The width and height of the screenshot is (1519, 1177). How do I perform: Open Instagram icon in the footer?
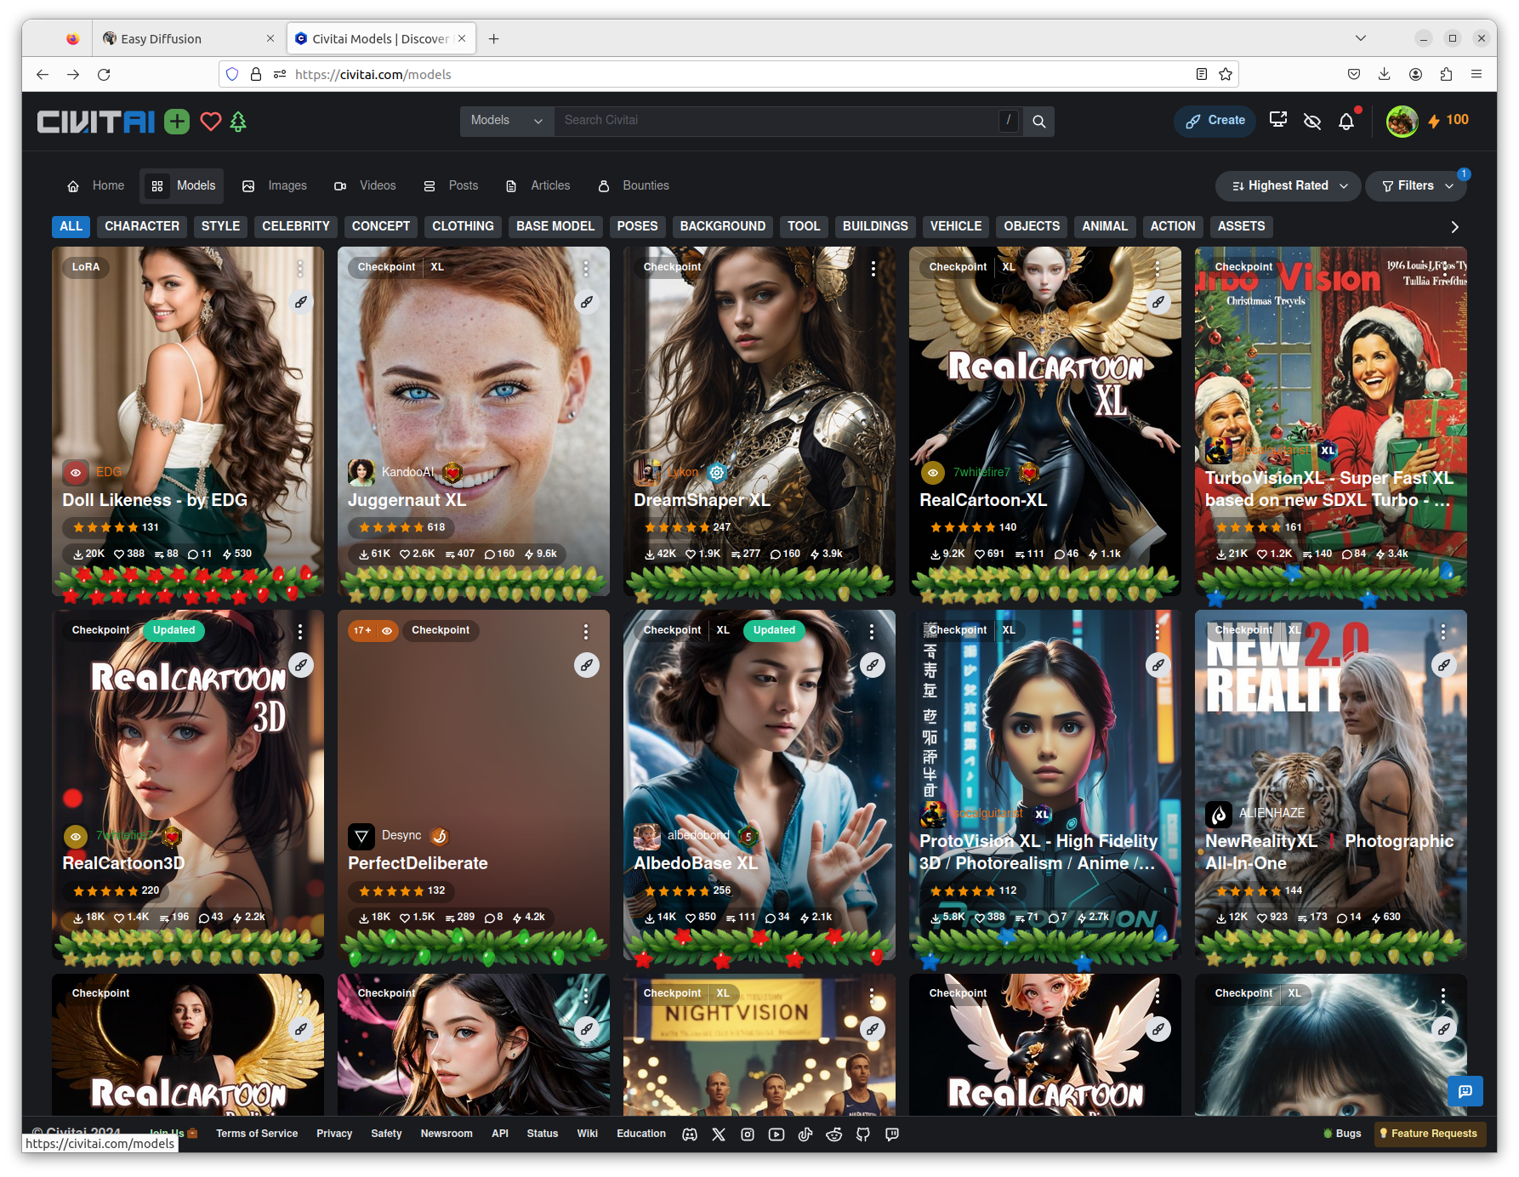click(748, 1134)
